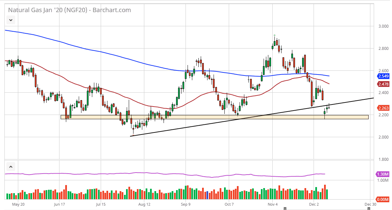Select the yellow horizontal support zone rectangle

[x=215, y=117]
